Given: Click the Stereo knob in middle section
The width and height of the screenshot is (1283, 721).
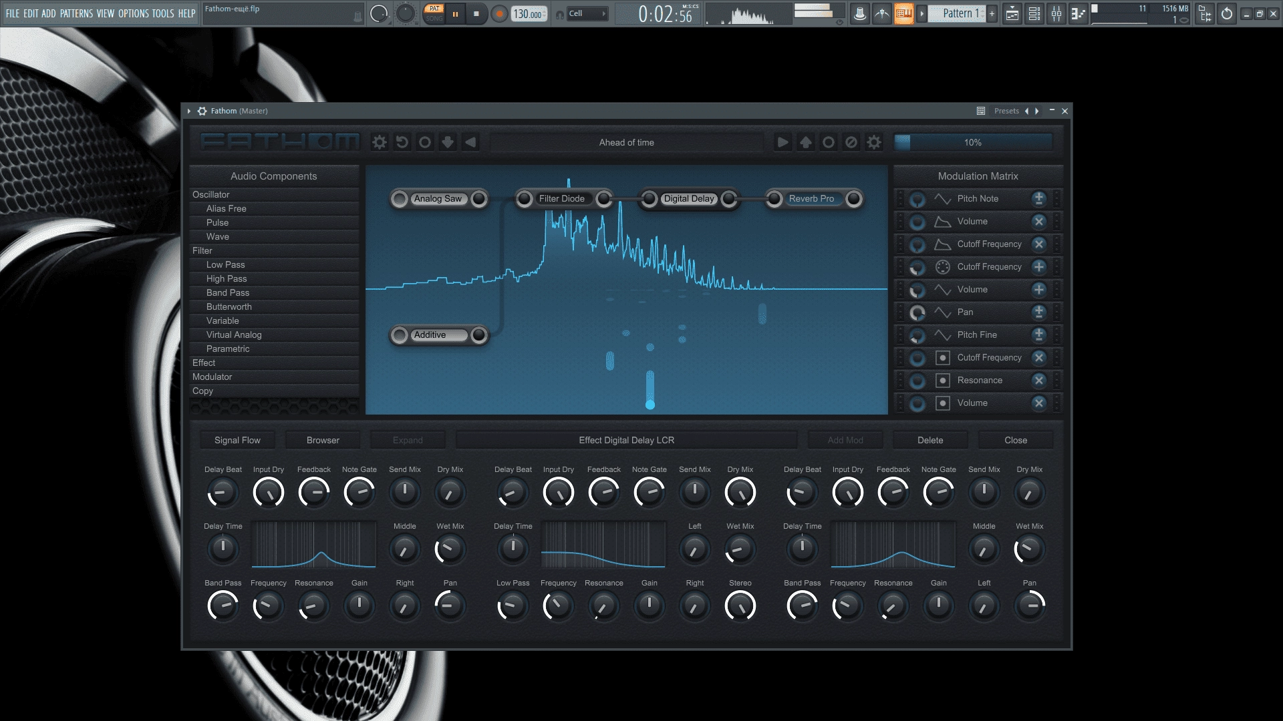Looking at the screenshot, I should click(740, 606).
